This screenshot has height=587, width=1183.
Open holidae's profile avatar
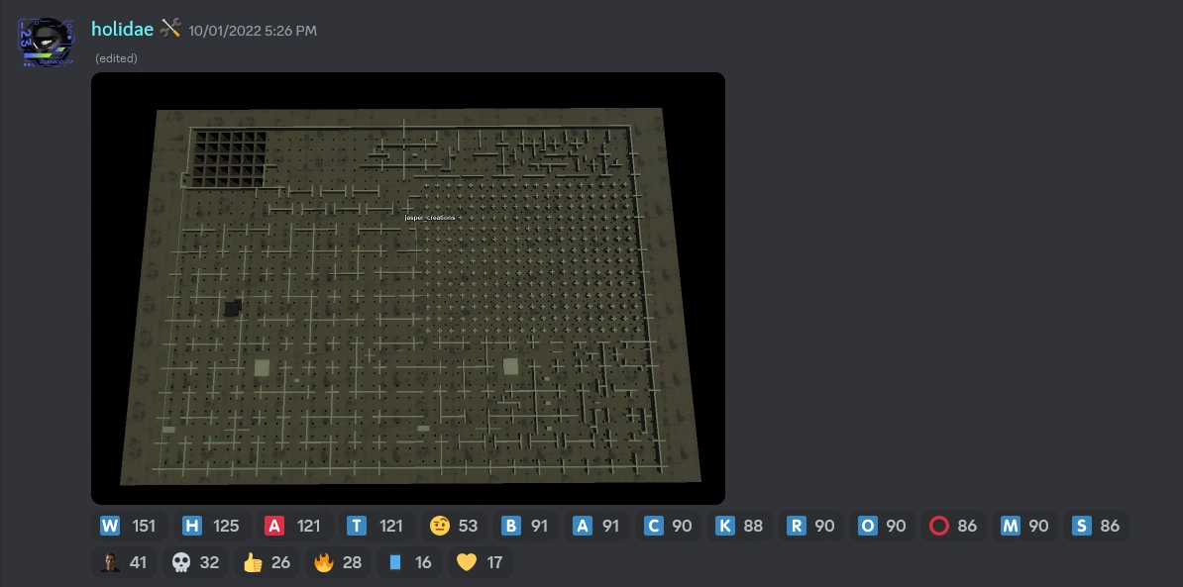(x=46, y=43)
